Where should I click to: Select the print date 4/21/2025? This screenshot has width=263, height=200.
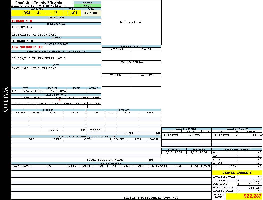[174, 152]
